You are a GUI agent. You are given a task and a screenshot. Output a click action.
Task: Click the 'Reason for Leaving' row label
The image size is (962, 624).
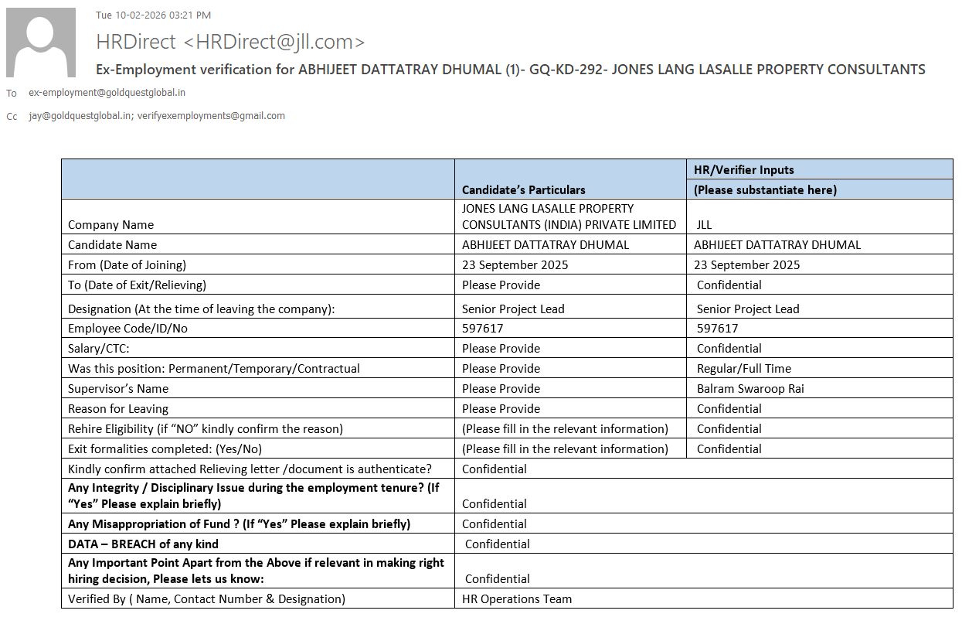(x=118, y=409)
